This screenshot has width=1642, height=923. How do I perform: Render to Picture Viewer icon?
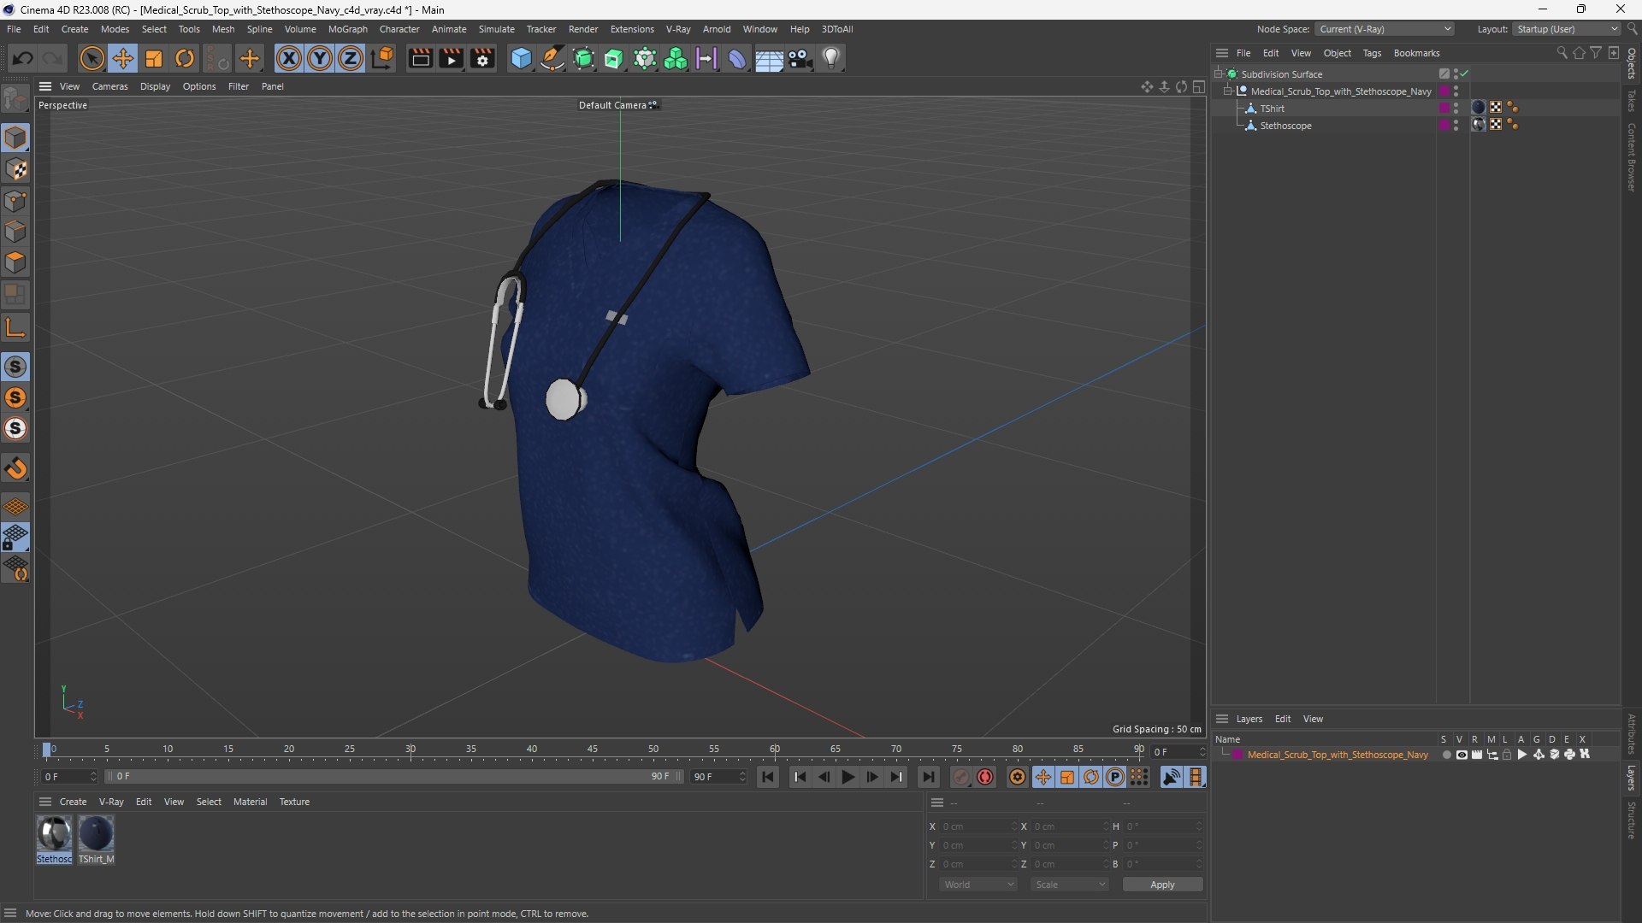pyautogui.click(x=451, y=58)
